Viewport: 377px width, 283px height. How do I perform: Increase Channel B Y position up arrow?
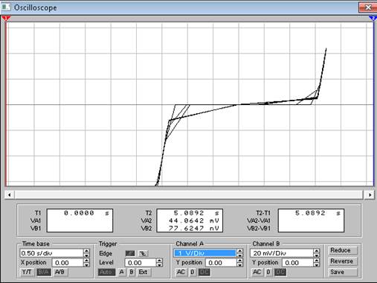[x=317, y=261]
